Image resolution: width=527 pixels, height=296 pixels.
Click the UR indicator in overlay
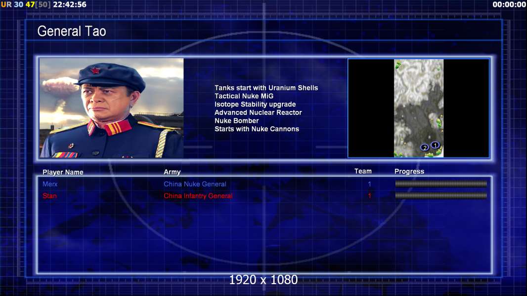(x=6, y=5)
